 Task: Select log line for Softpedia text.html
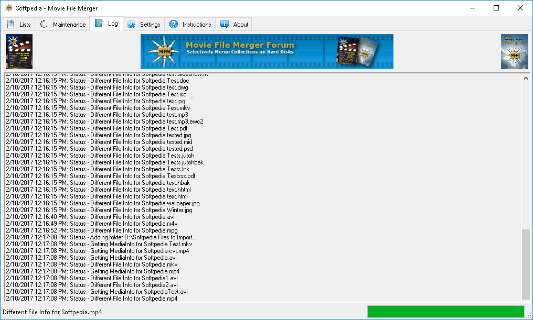click(x=97, y=196)
